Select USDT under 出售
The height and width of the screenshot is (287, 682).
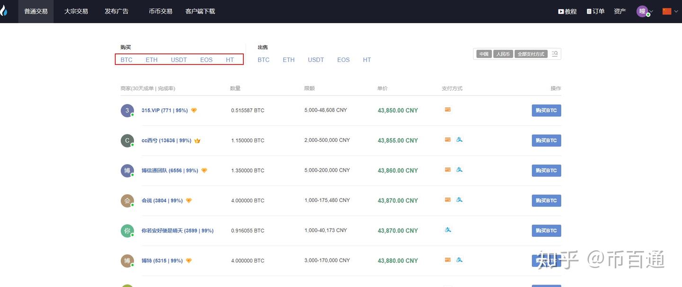316,60
